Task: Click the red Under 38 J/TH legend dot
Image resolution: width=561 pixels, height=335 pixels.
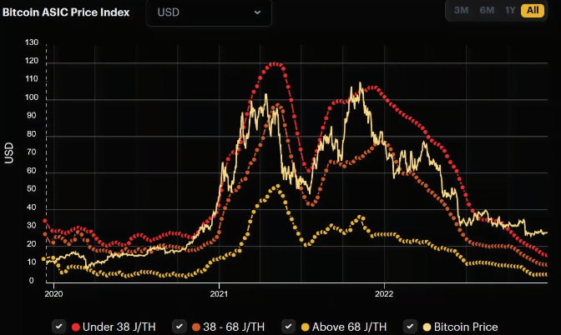Action: pos(76,326)
